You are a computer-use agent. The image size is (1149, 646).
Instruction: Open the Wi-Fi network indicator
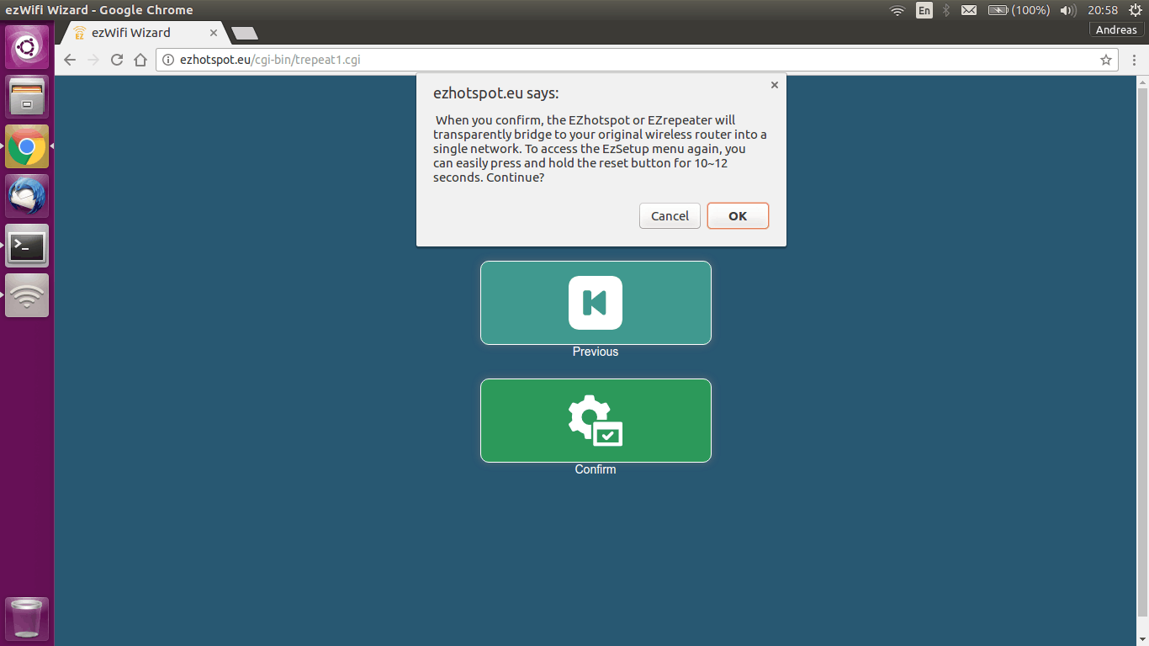tap(897, 10)
